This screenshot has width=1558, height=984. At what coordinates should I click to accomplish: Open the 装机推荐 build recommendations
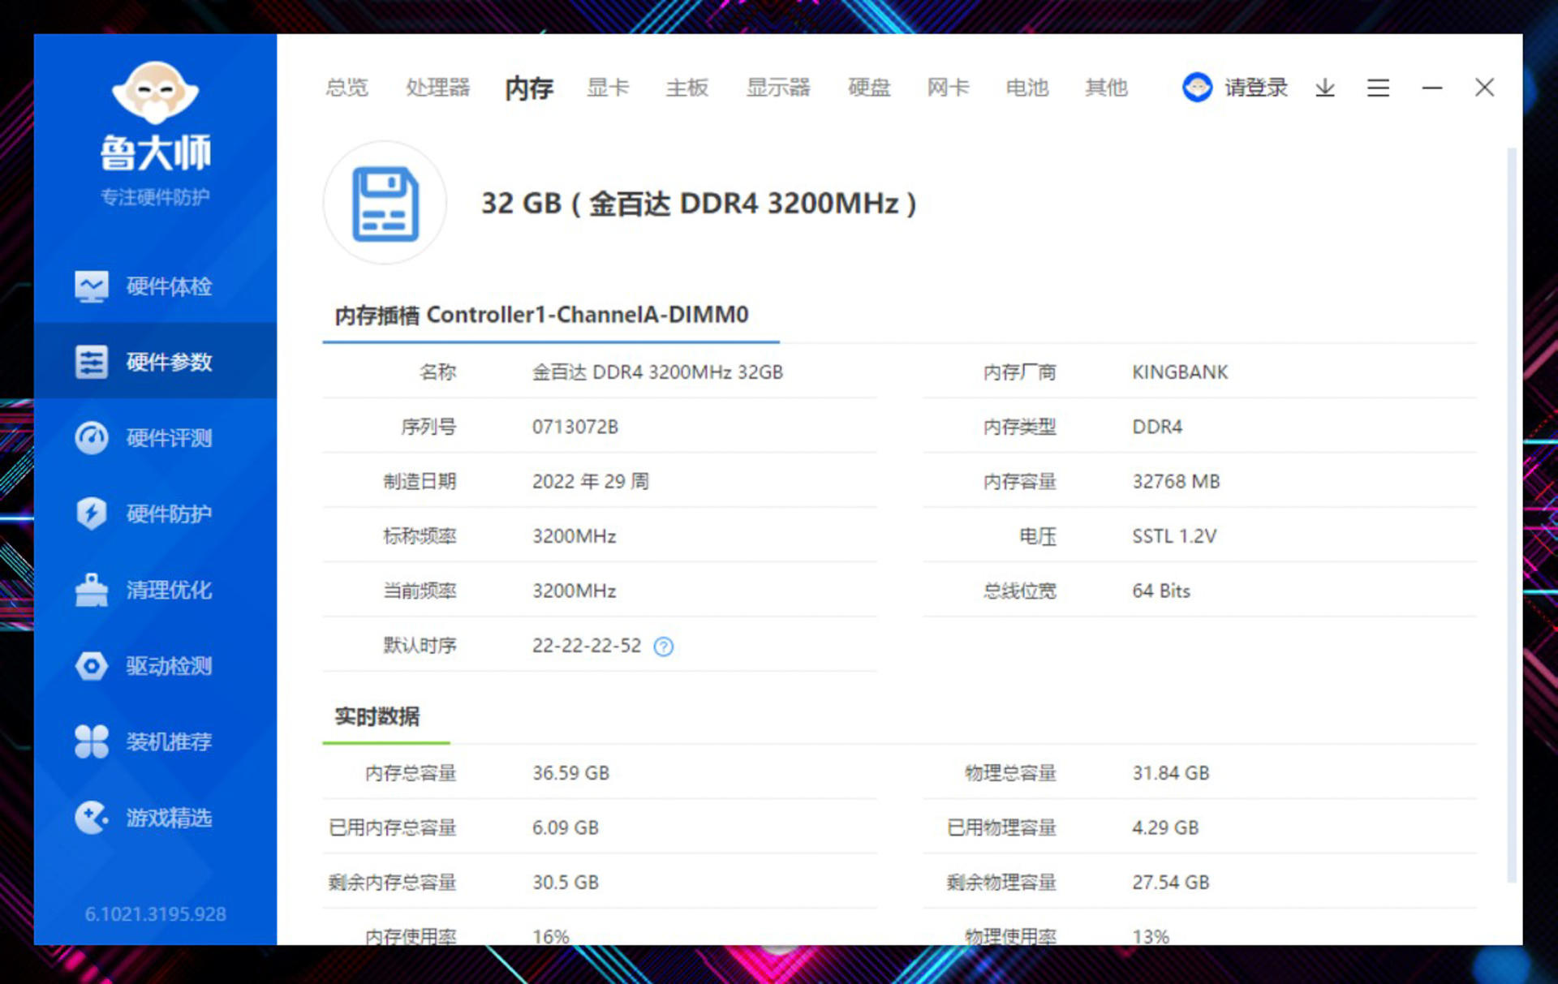[168, 742]
